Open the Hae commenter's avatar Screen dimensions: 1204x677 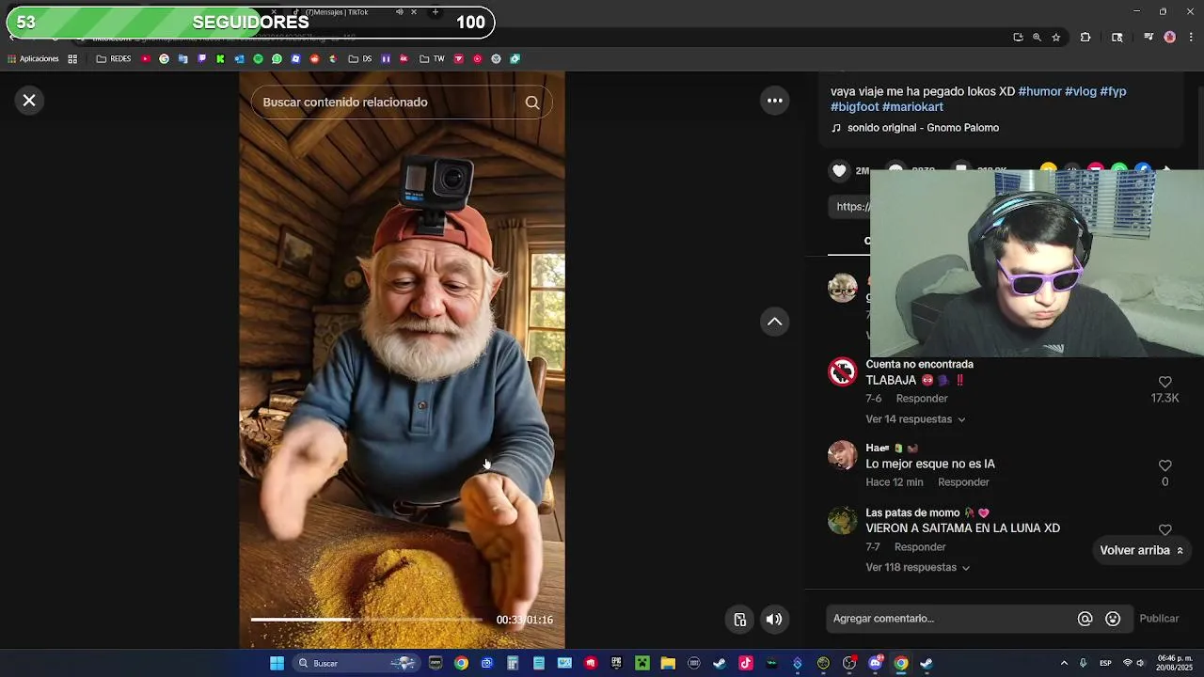click(842, 455)
